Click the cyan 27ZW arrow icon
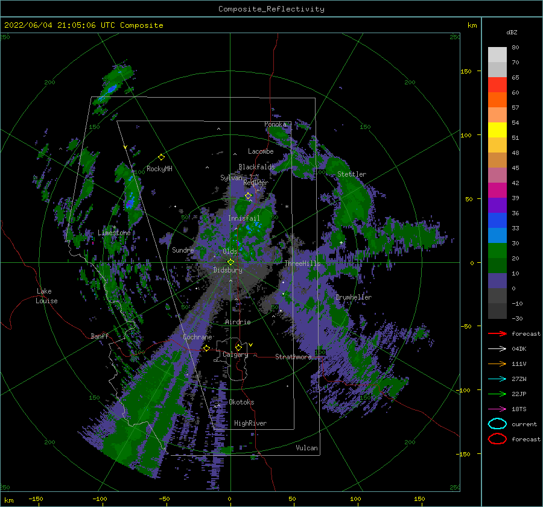 click(497, 379)
